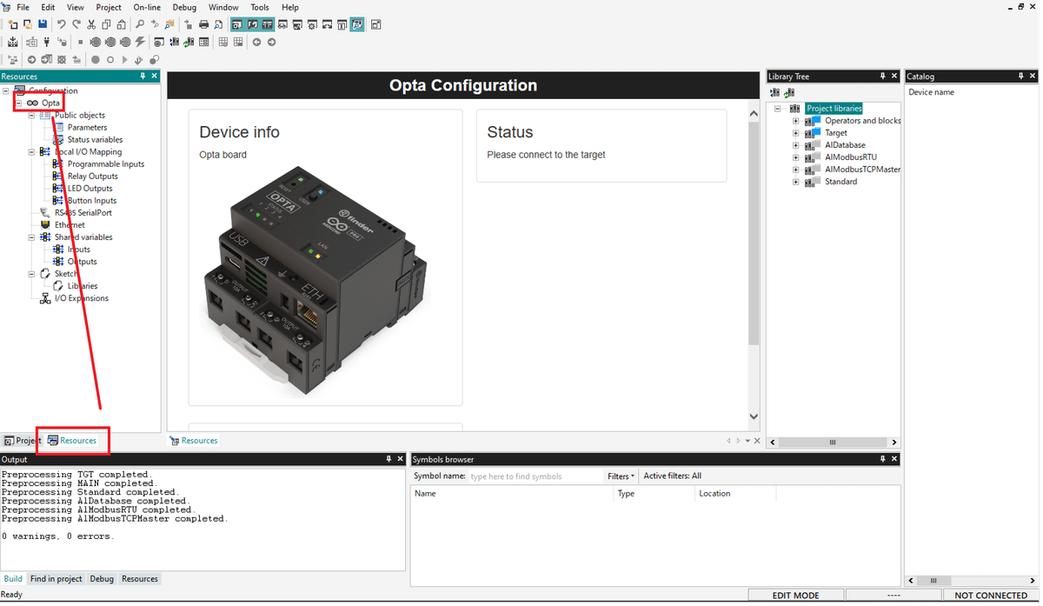Expand the AlModbusRTU library
The image size is (1043, 606).
click(x=795, y=157)
